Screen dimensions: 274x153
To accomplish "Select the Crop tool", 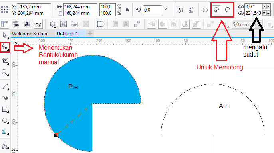I will point(5,61).
